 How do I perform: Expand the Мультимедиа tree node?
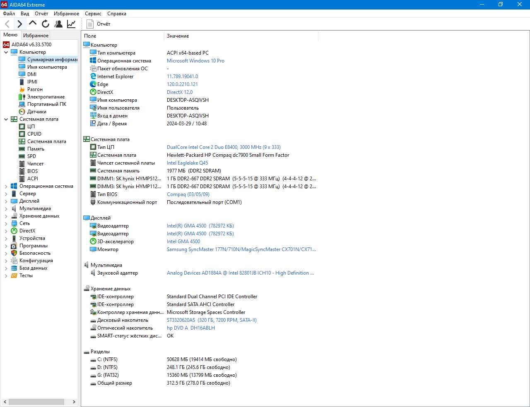[x=6, y=208]
